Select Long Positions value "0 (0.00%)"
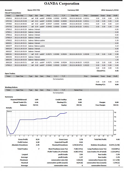 click(115, 149)
